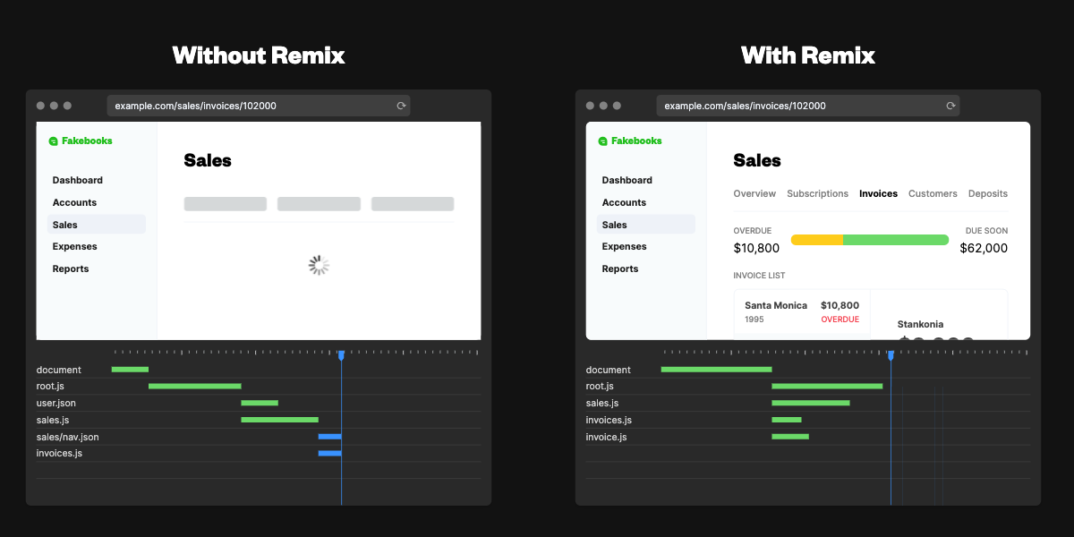Click blue invoices.js bar in Without Remix waterfall
Viewport: 1074px width, 537px height.
coord(330,453)
